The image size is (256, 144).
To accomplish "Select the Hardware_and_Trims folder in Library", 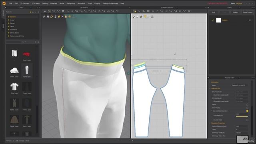I will [17, 36].
